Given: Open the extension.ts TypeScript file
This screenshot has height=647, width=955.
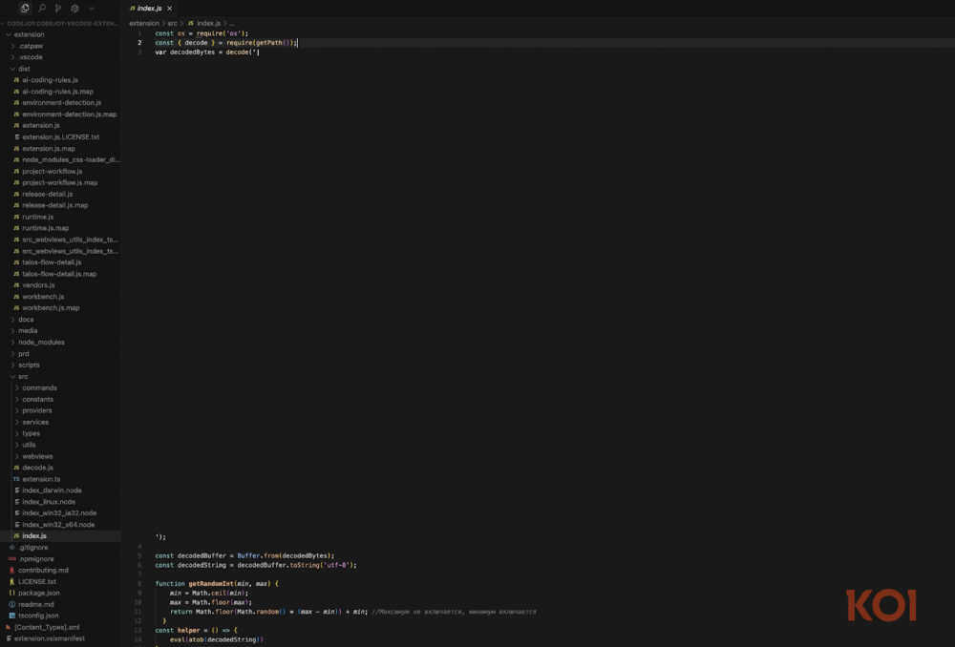Looking at the screenshot, I should tap(41, 479).
